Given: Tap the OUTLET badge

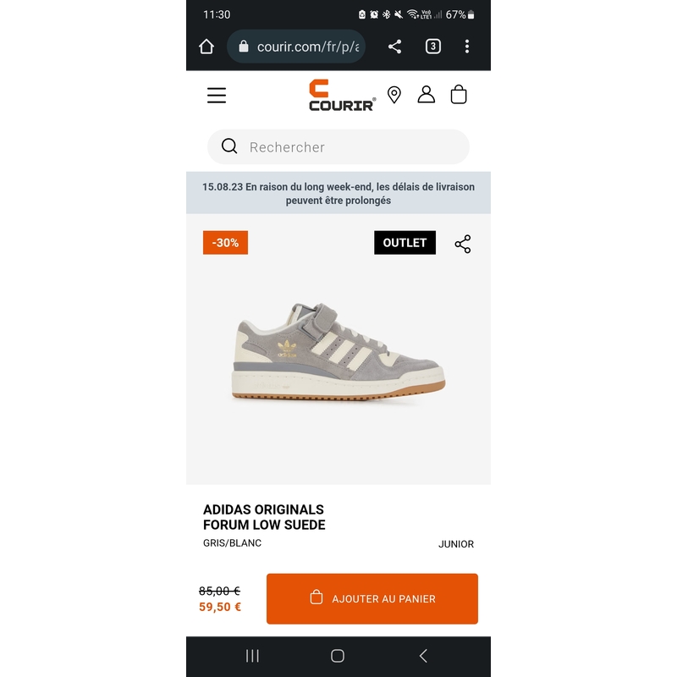Looking at the screenshot, I should (x=405, y=243).
